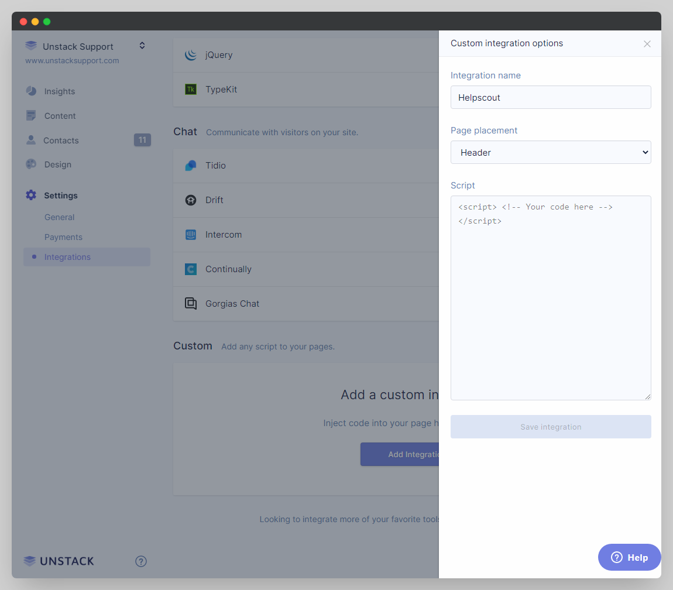Click the Settings gear icon
This screenshot has width=673, height=590.
(31, 195)
